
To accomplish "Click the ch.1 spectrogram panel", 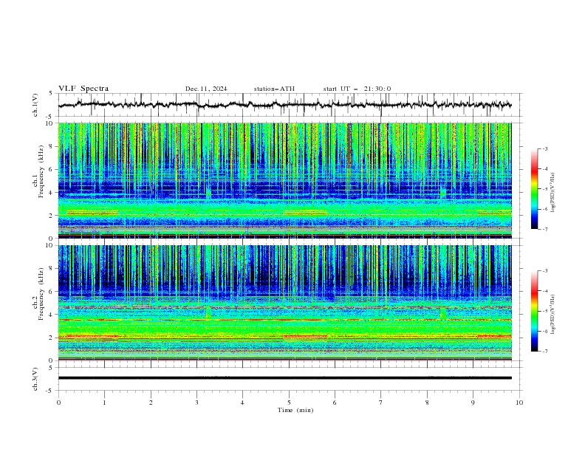I will click(284, 180).
